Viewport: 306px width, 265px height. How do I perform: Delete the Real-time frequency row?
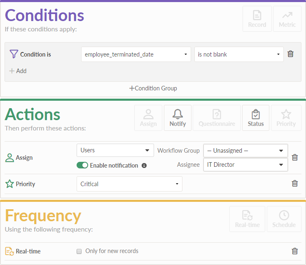[x=294, y=251]
